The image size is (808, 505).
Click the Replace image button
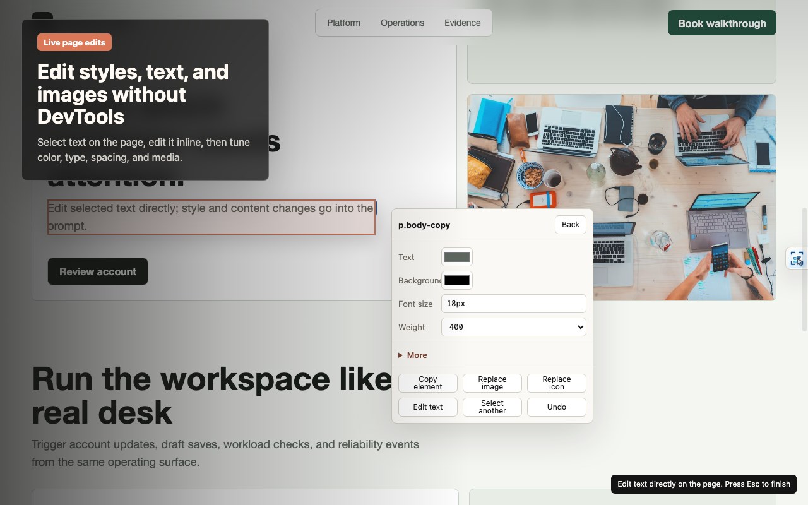click(x=492, y=383)
